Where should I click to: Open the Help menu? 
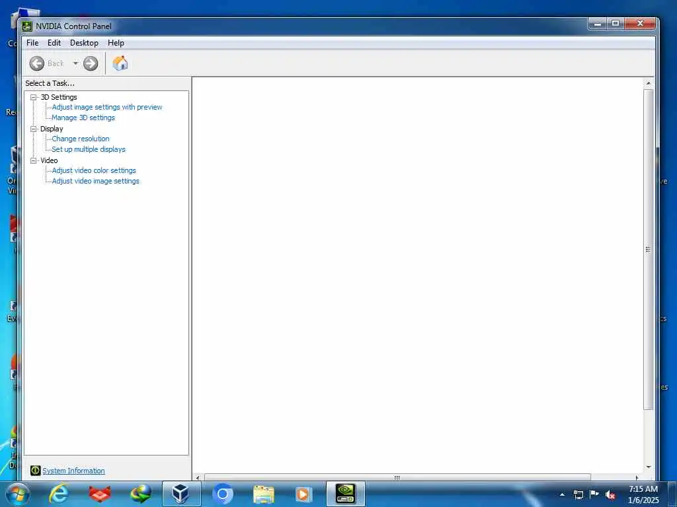(116, 43)
